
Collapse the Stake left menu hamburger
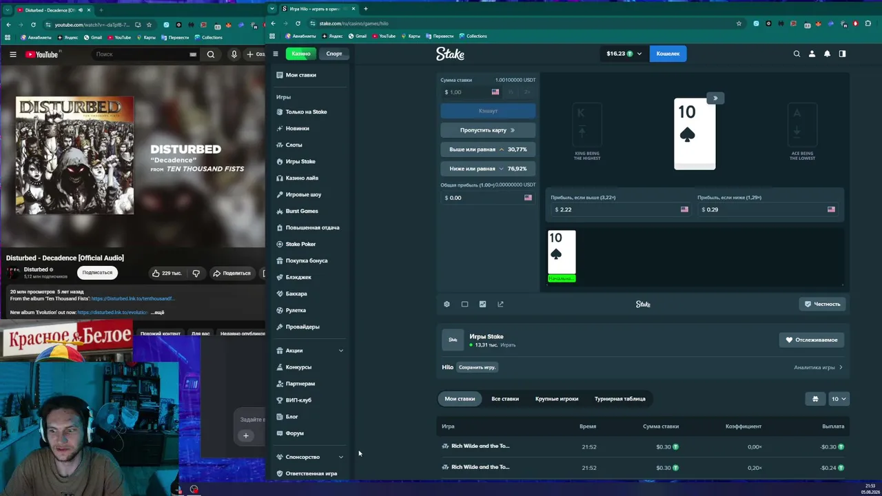click(x=276, y=54)
